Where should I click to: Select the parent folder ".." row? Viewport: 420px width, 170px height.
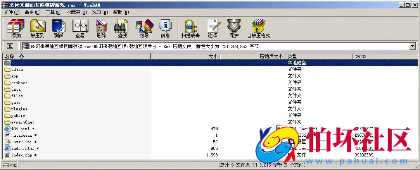coord(210,63)
